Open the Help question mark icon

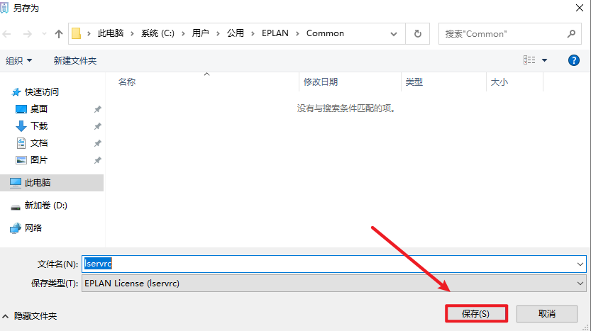pyautogui.click(x=574, y=61)
